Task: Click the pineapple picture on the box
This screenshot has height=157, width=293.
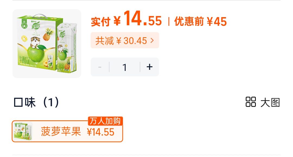Action: [47, 34]
